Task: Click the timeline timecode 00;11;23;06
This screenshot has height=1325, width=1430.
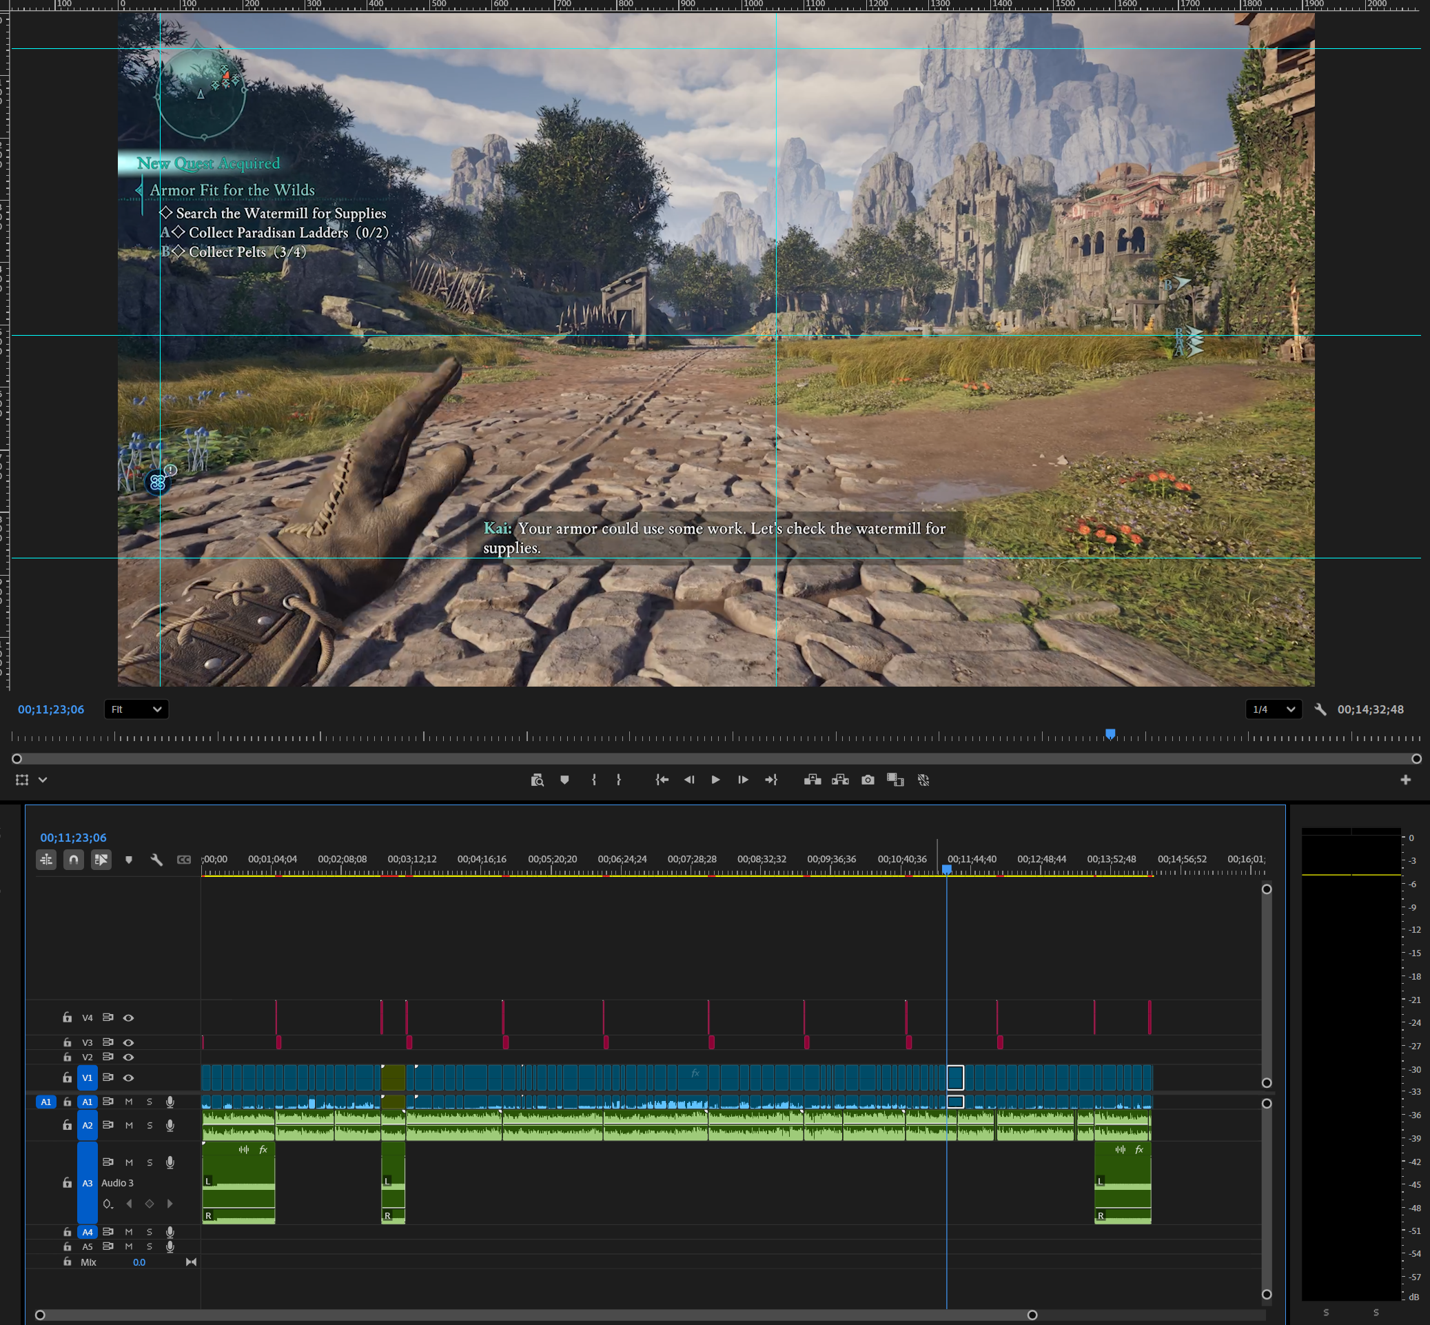Action: pyautogui.click(x=73, y=838)
